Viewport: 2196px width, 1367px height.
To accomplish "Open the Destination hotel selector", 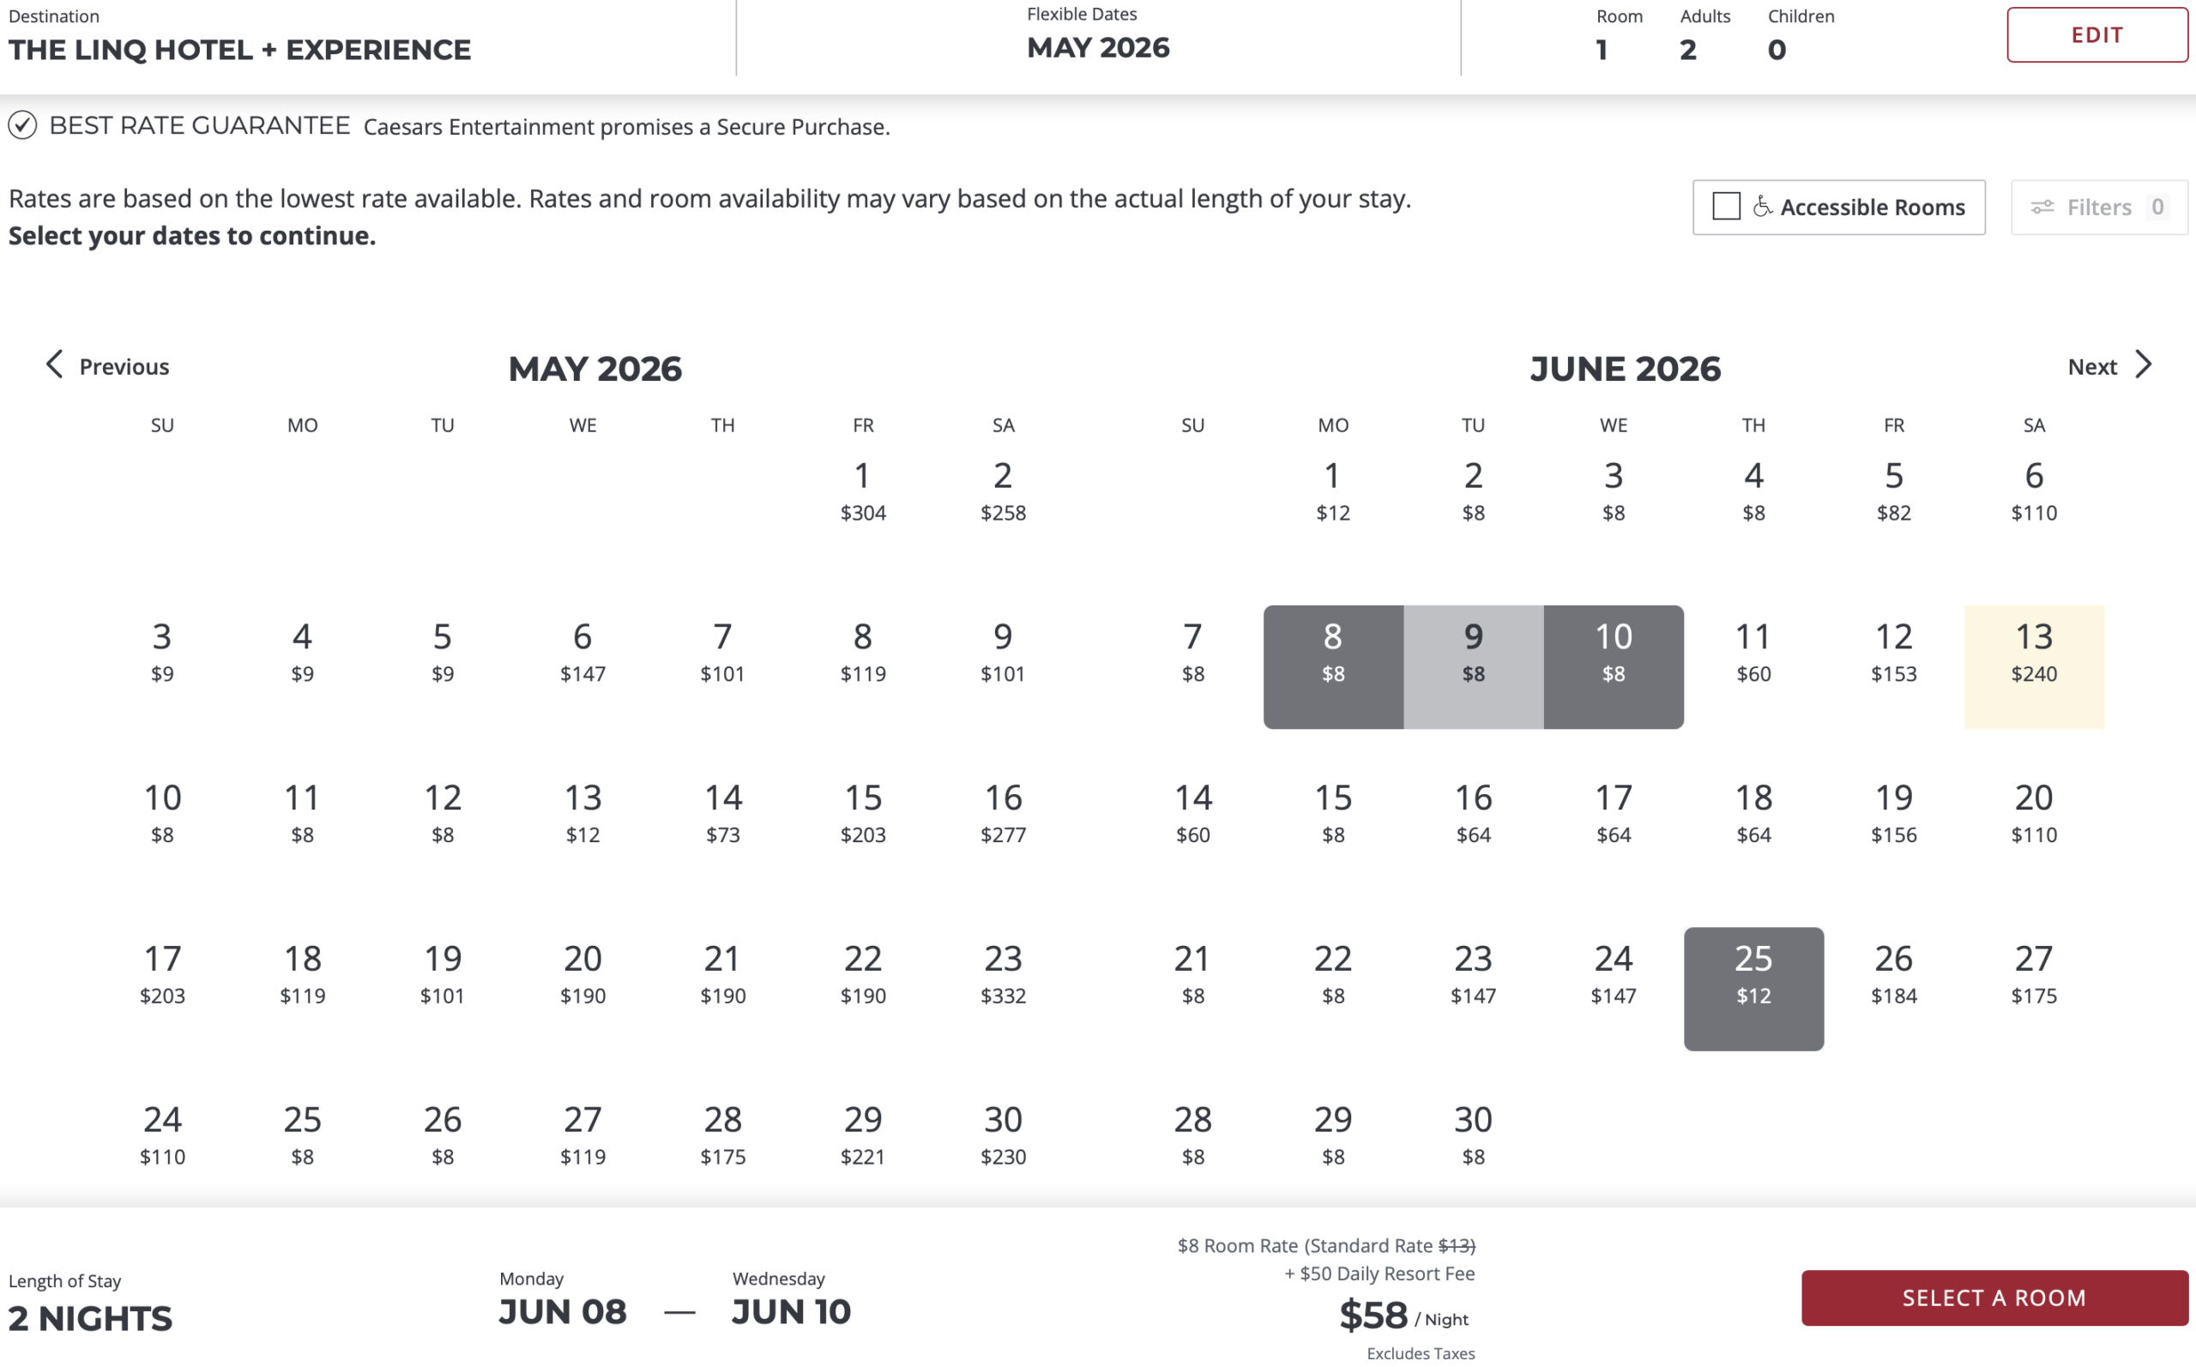I will click(239, 38).
